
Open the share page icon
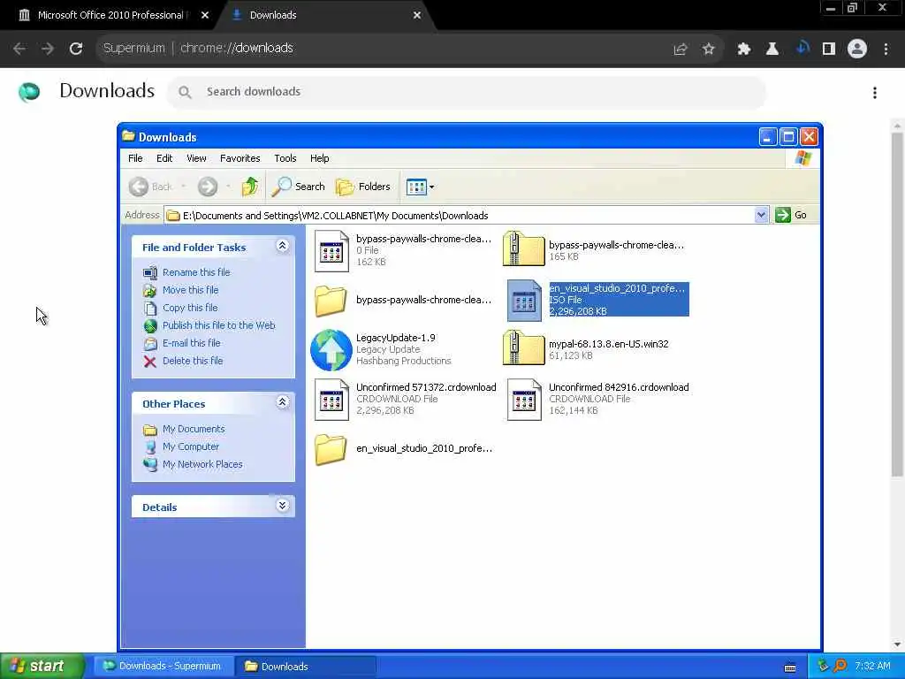681,50
